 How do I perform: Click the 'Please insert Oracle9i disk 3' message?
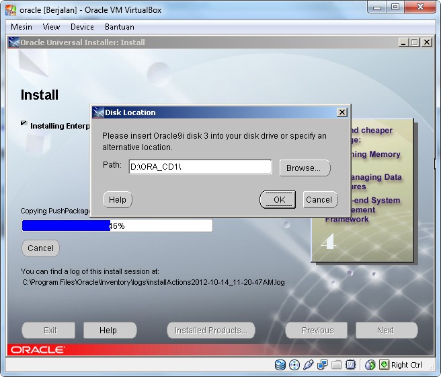click(214, 141)
